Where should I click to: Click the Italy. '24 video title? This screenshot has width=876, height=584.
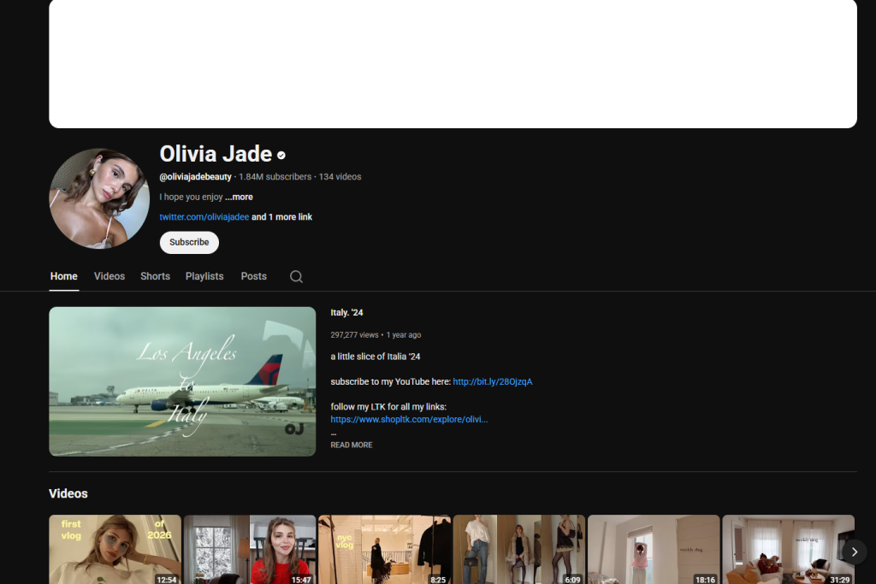tap(346, 312)
